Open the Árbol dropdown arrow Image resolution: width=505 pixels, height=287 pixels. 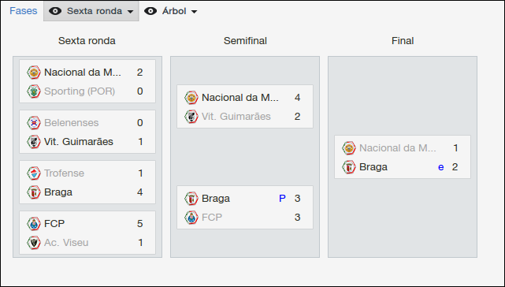(x=194, y=12)
